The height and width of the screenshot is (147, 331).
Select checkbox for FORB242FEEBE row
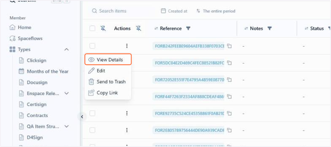coord(92,46)
